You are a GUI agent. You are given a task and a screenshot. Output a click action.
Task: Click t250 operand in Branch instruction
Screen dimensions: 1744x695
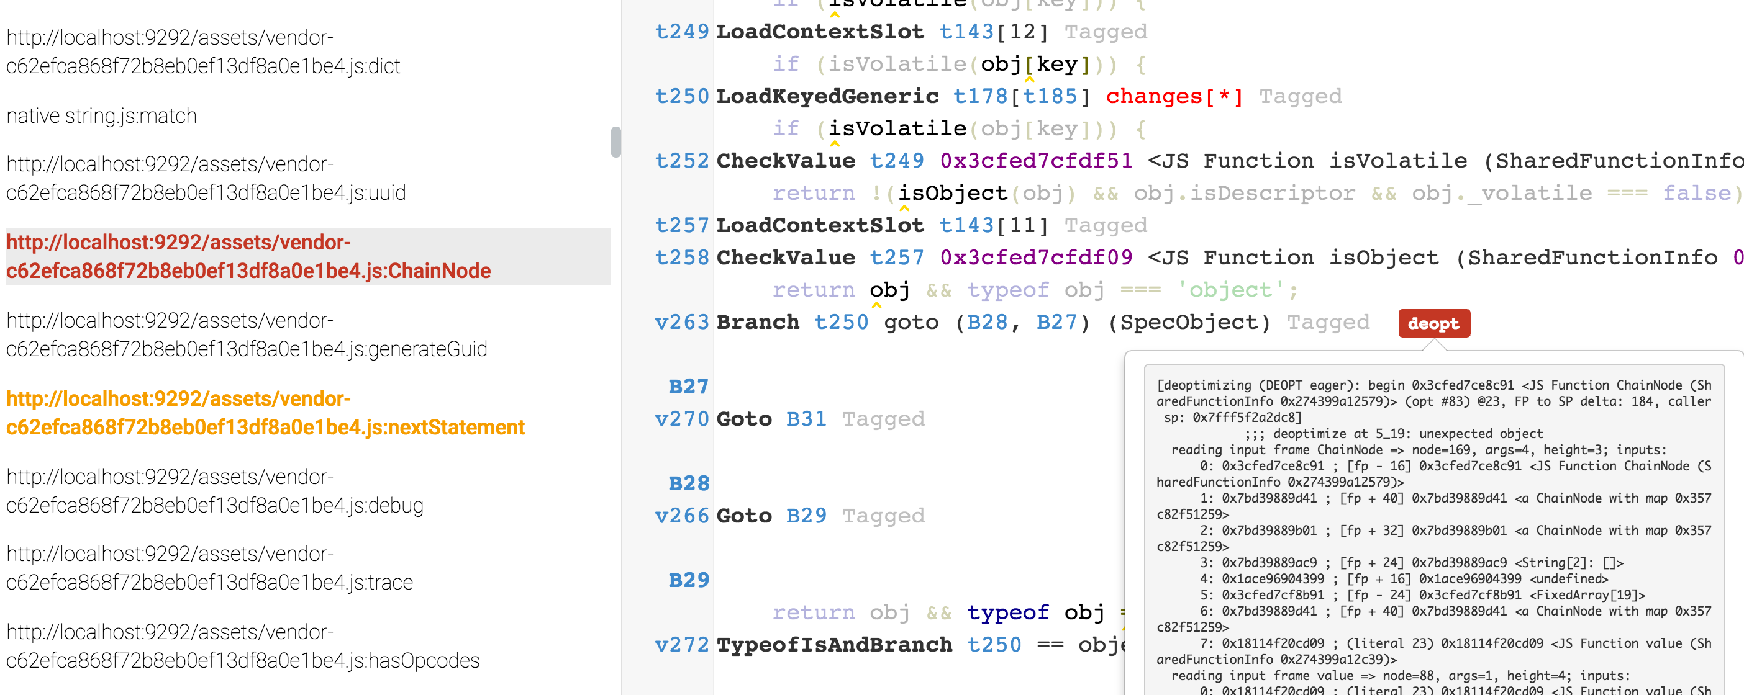coord(842,321)
